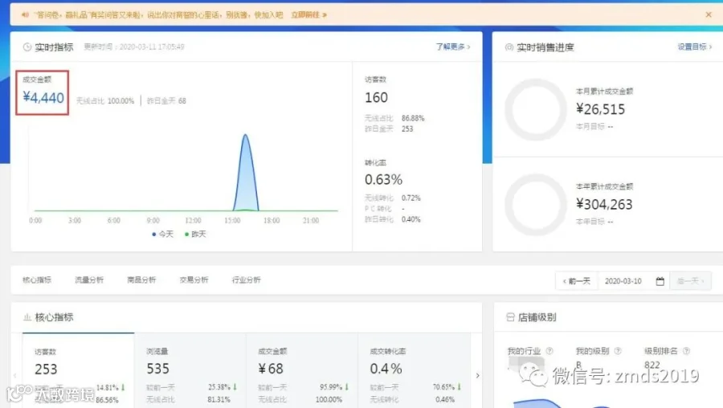This screenshot has height=408, width=723.
Task: Click the blue peak in sales chart
Action: click(246, 173)
